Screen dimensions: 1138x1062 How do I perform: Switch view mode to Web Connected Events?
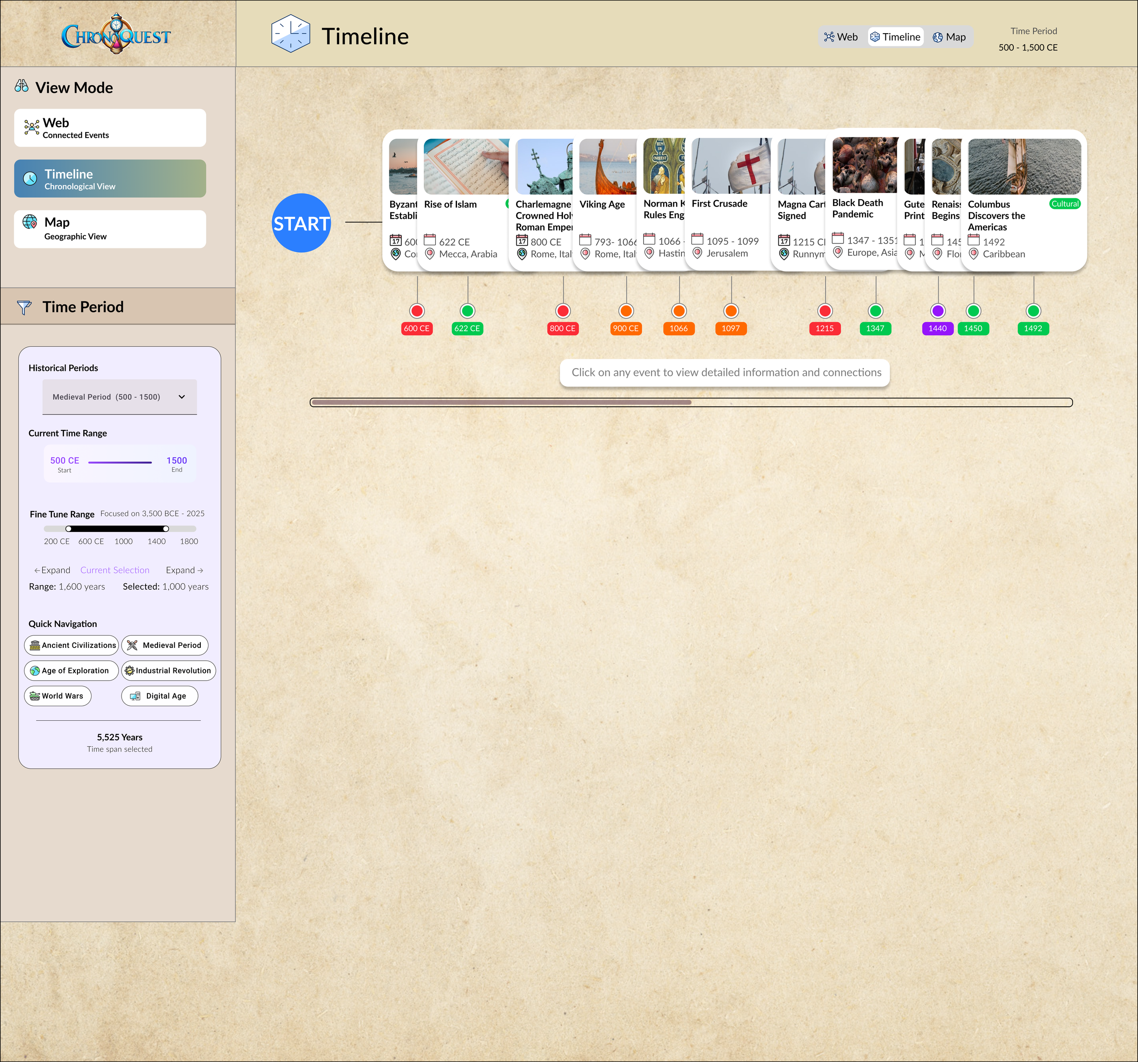click(x=110, y=127)
